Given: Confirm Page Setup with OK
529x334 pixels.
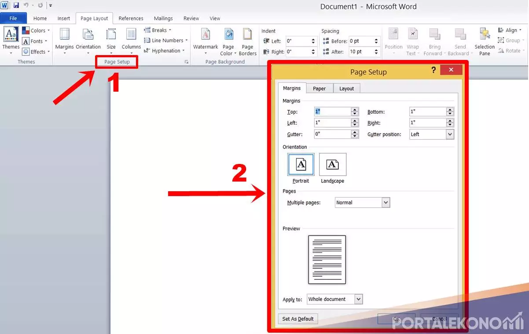Looking at the screenshot, I should point(397,319).
